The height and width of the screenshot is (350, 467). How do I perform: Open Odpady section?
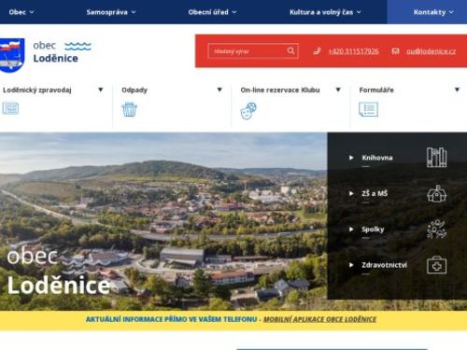click(x=134, y=90)
